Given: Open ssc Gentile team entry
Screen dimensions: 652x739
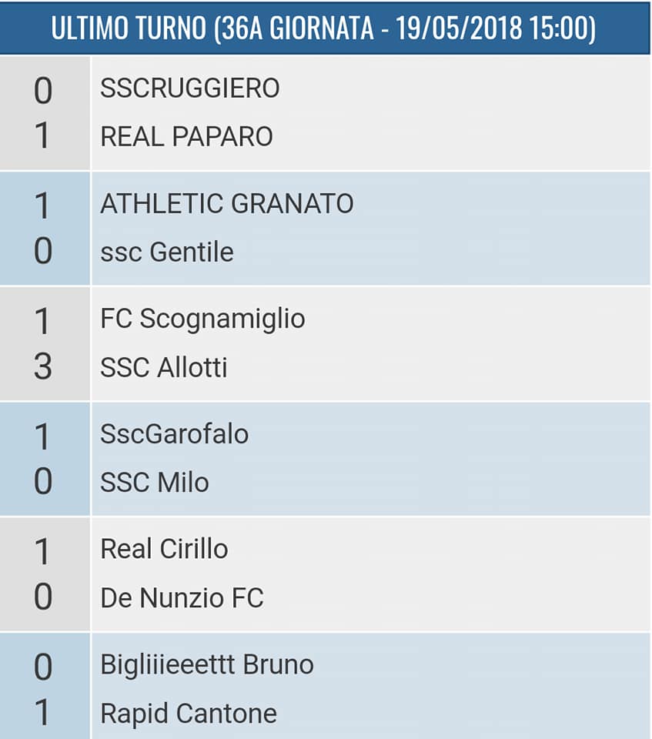Looking at the screenshot, I should click(x=167, y=252).
